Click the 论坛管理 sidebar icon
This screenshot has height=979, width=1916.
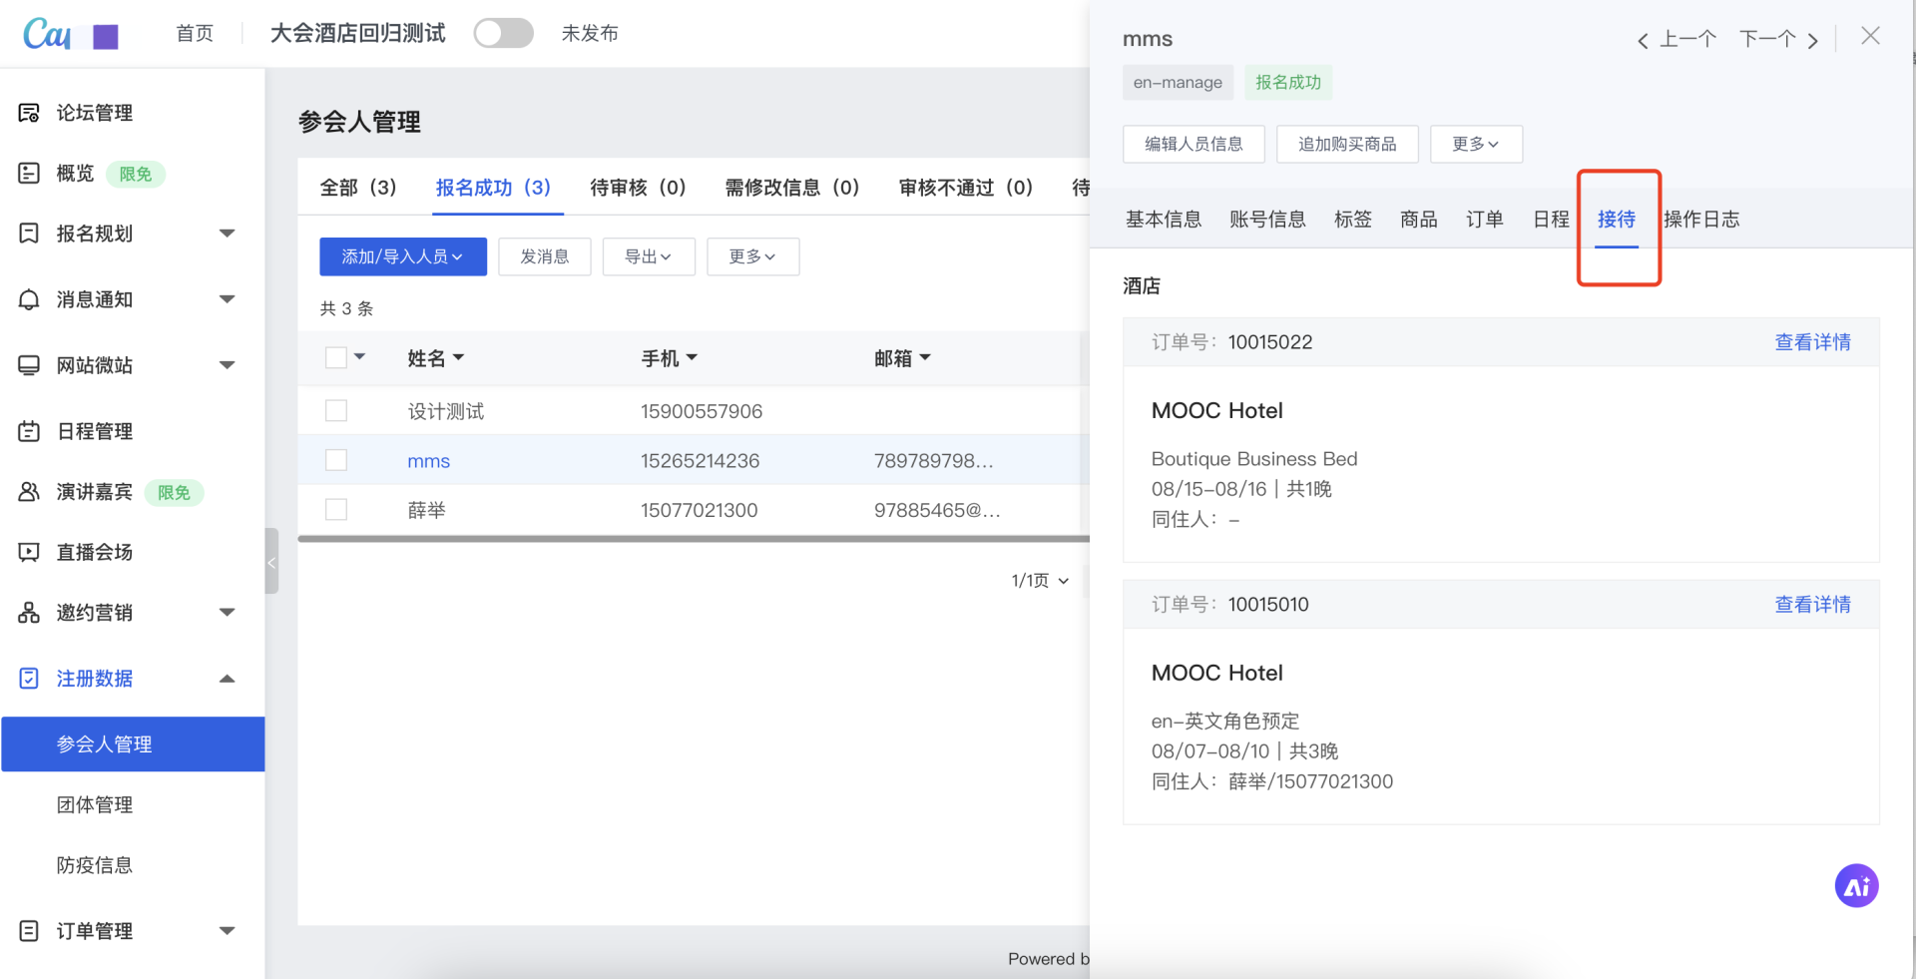point(29,113)
